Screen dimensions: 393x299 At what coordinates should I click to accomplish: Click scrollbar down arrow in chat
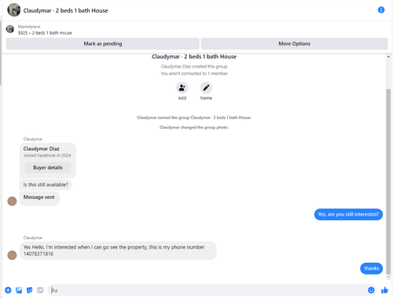(x=388, y=277)
